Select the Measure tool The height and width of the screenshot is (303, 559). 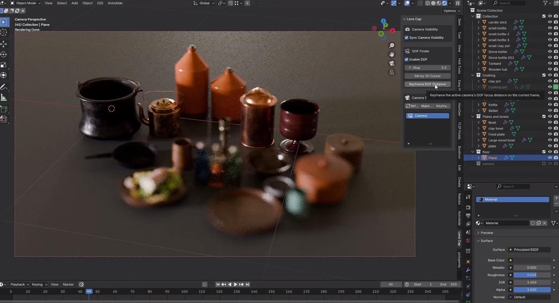coord(4,98)
